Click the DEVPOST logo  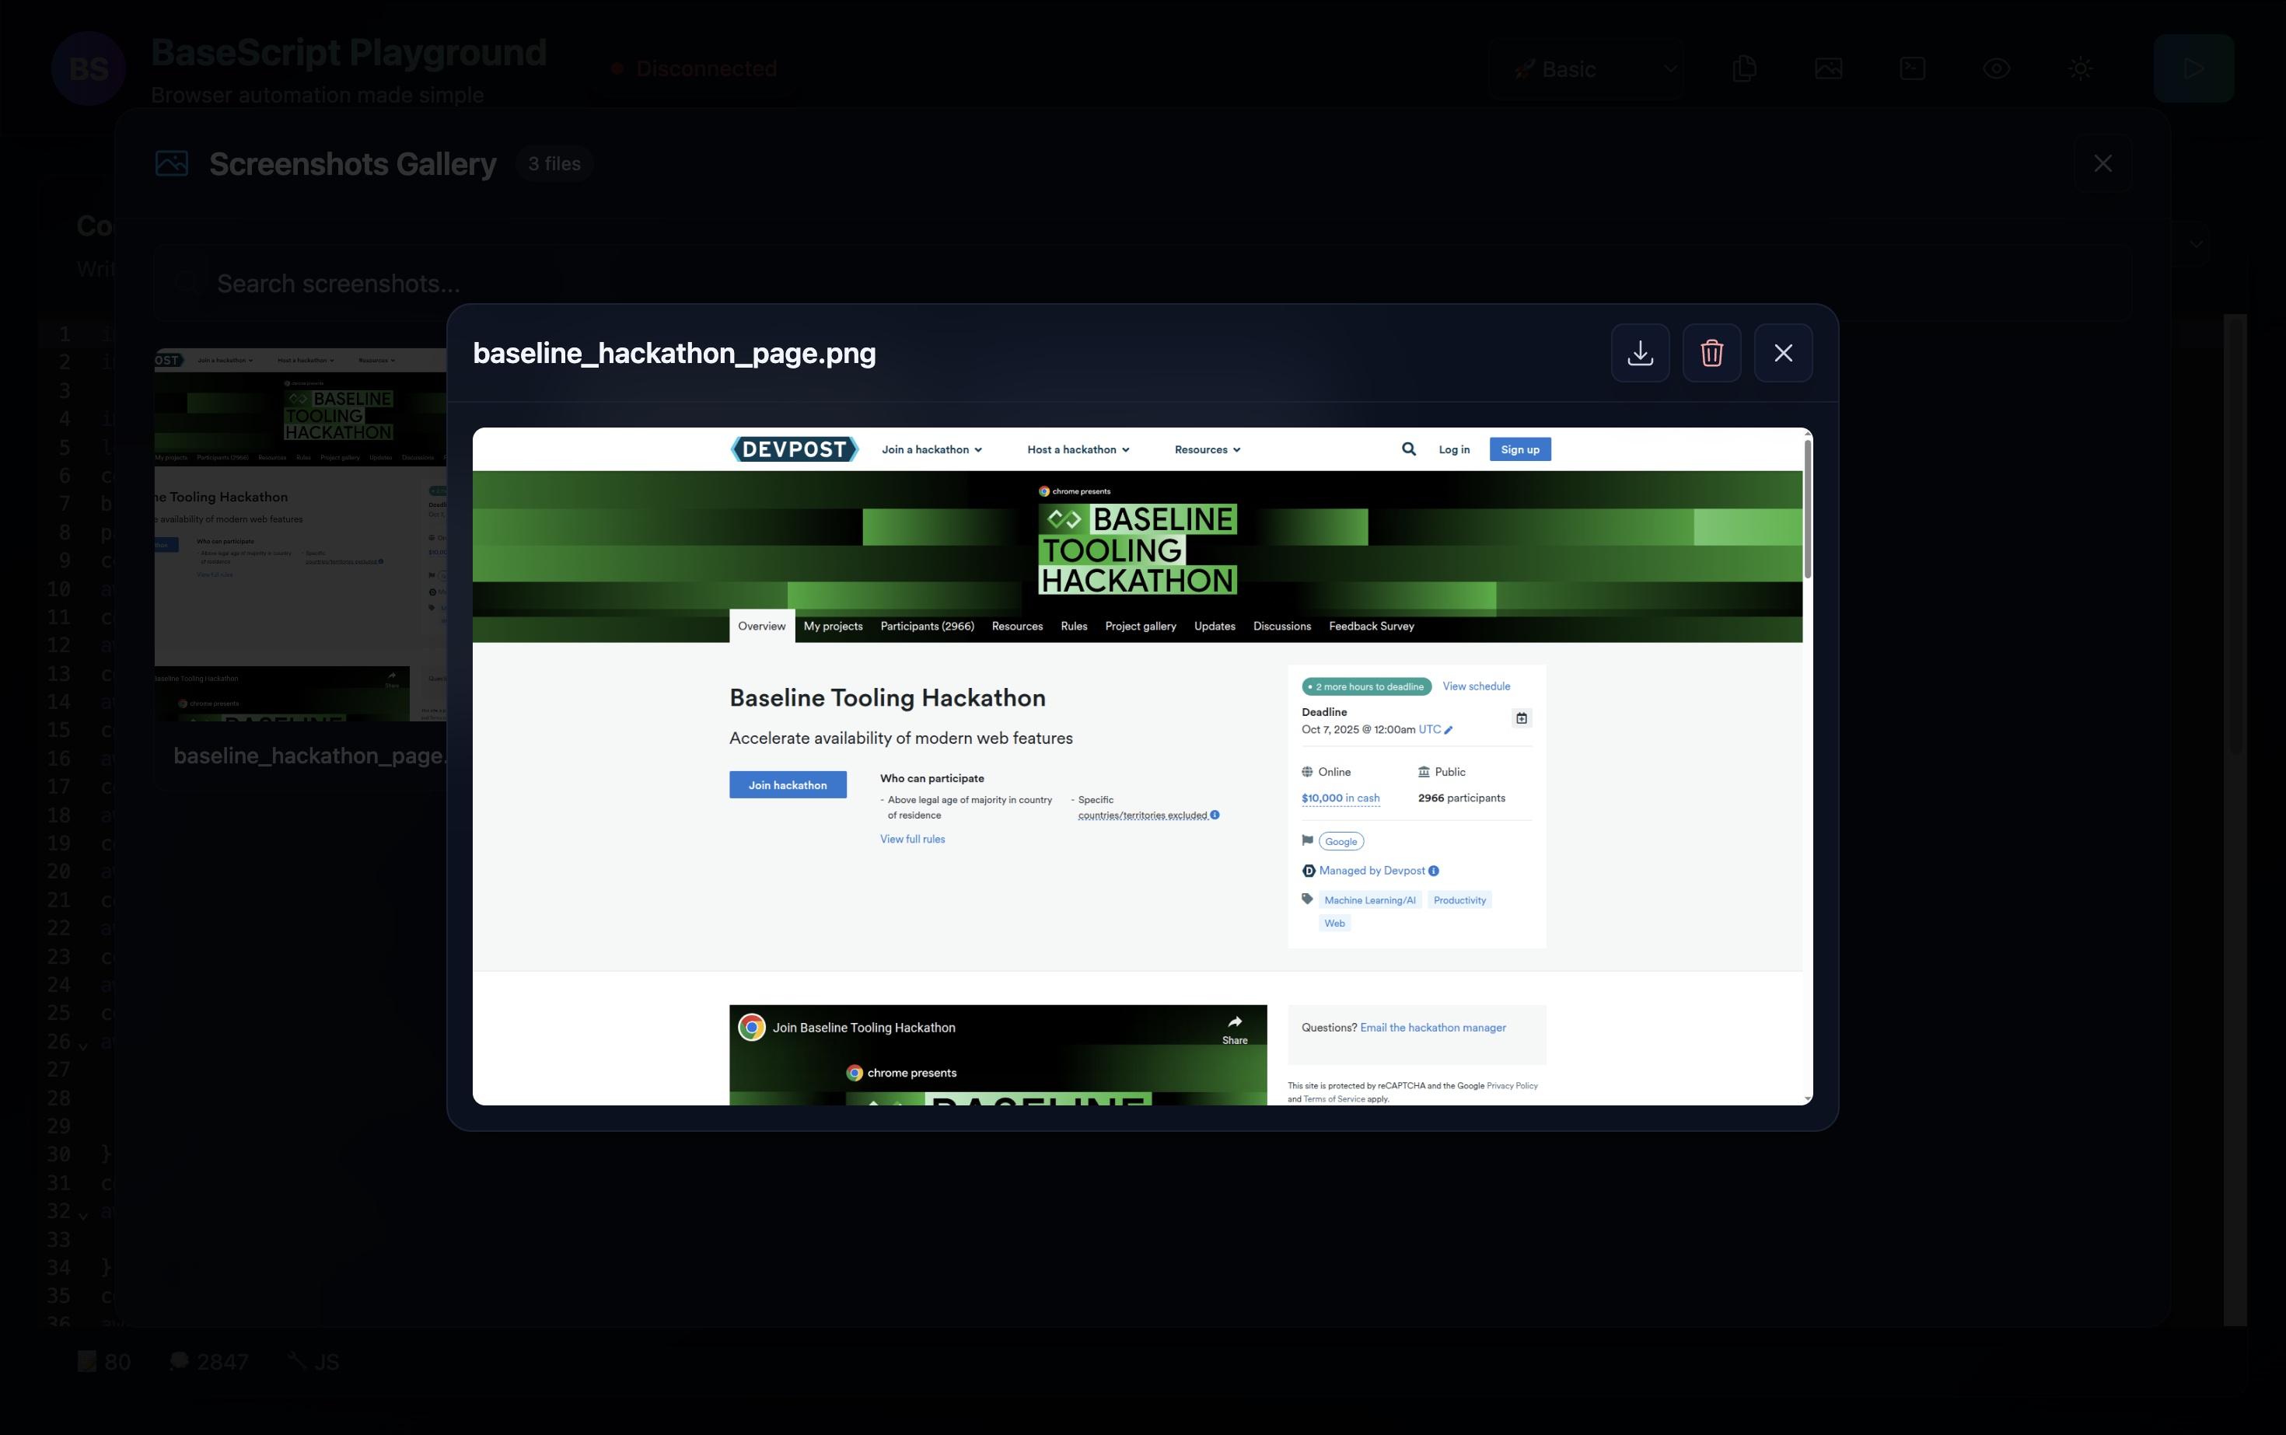794,450
